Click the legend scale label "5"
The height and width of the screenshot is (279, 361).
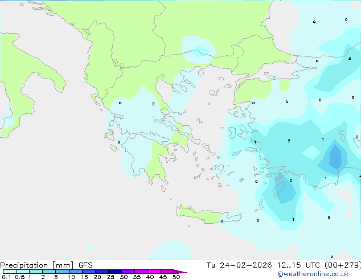(x=56, y=277)
